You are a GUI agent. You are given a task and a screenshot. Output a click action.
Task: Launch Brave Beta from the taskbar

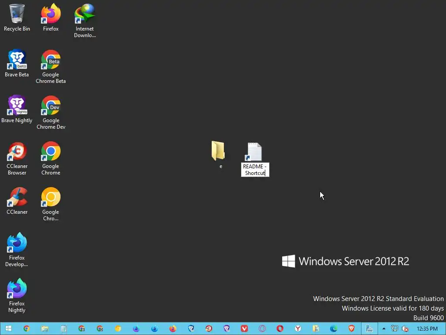[191, 329]
